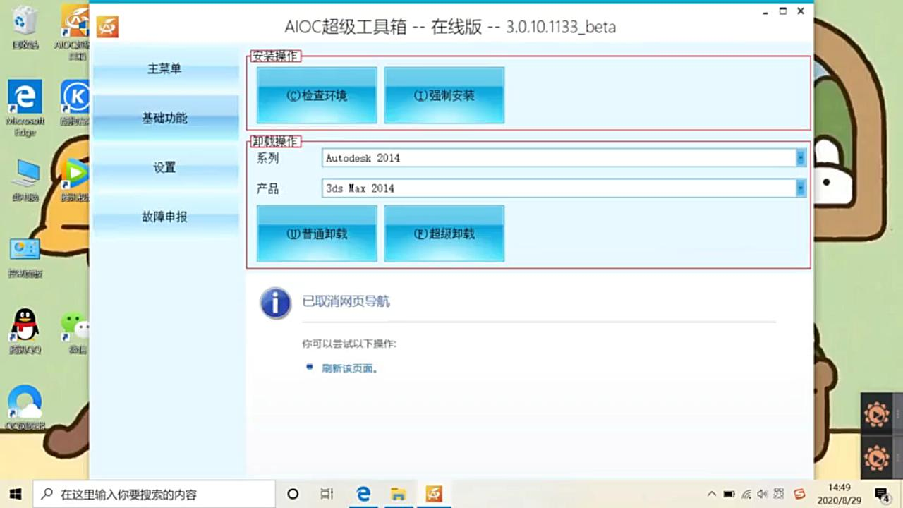
Task: Select the QQ Browser desktop shortcut
Action: 25,407
